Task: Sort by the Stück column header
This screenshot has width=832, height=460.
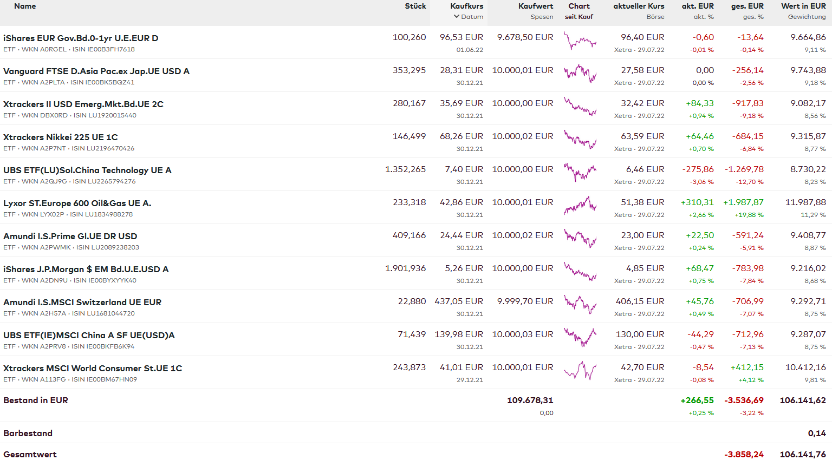Action: tap(415, 6)
